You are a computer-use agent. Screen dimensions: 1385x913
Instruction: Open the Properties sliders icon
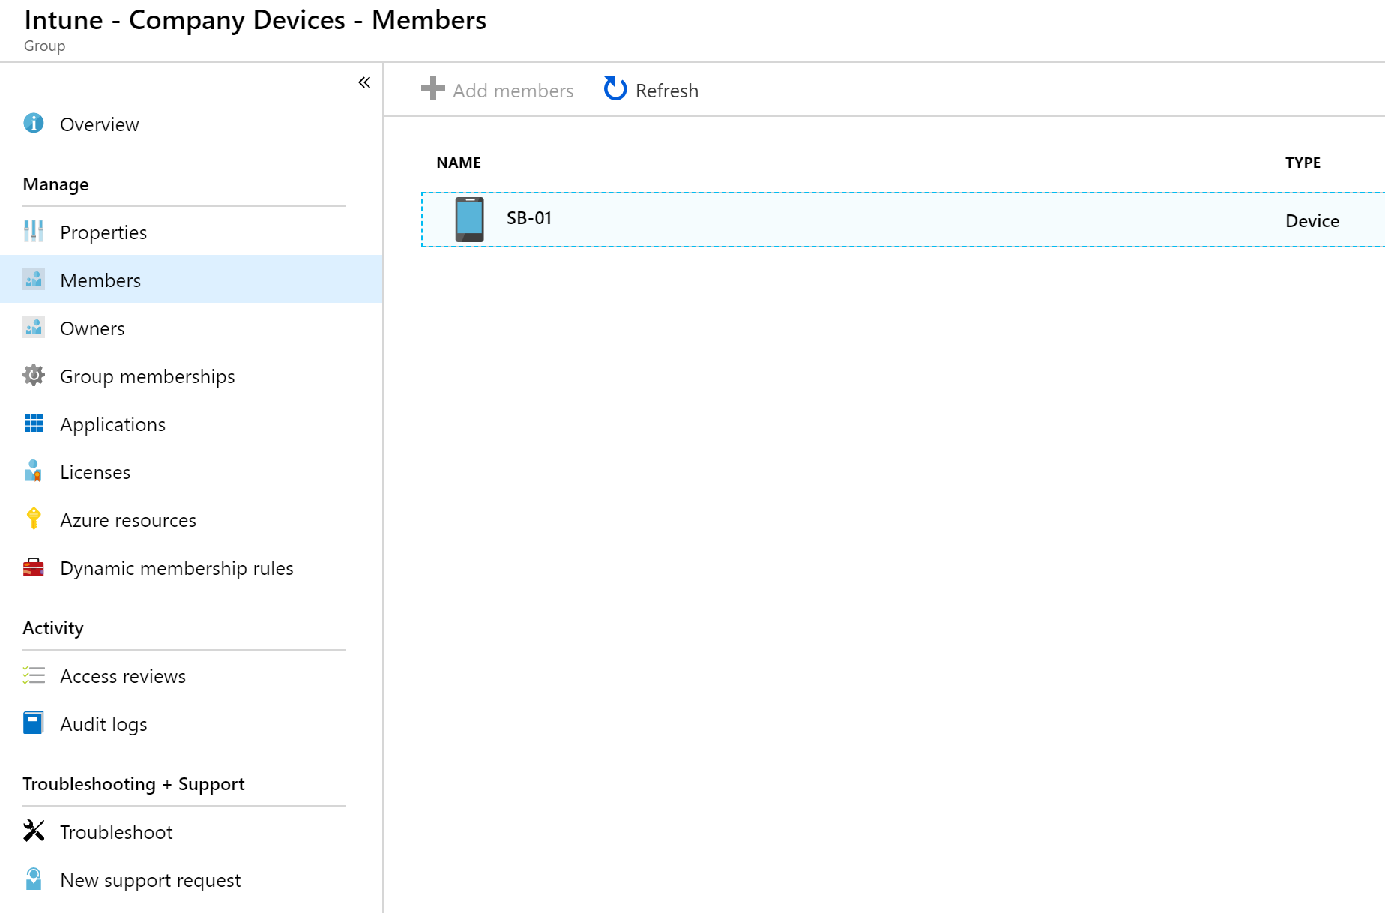[34, 231]
